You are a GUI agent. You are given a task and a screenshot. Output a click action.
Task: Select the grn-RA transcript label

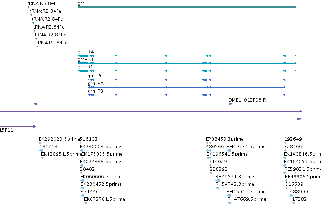(x=86, y=52)
